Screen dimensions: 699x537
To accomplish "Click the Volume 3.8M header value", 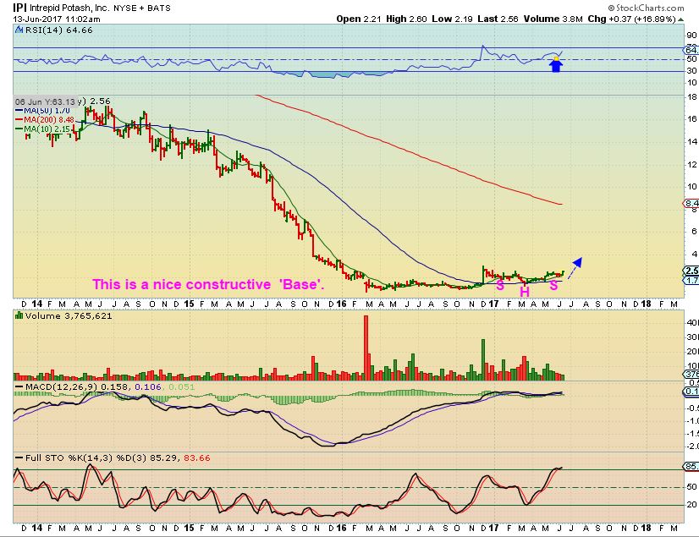I will (x=553, y=19).
